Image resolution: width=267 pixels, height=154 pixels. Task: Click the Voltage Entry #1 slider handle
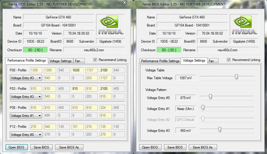(203, 107)
